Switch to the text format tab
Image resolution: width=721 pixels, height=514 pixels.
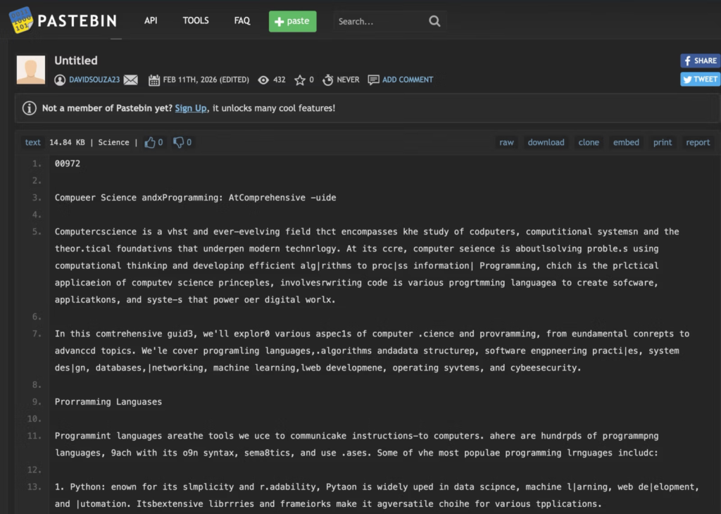coord(32,142)
